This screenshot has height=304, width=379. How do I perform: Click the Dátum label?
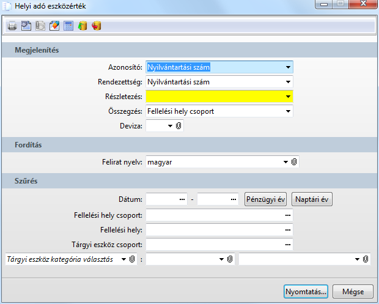tap(131, 199)
